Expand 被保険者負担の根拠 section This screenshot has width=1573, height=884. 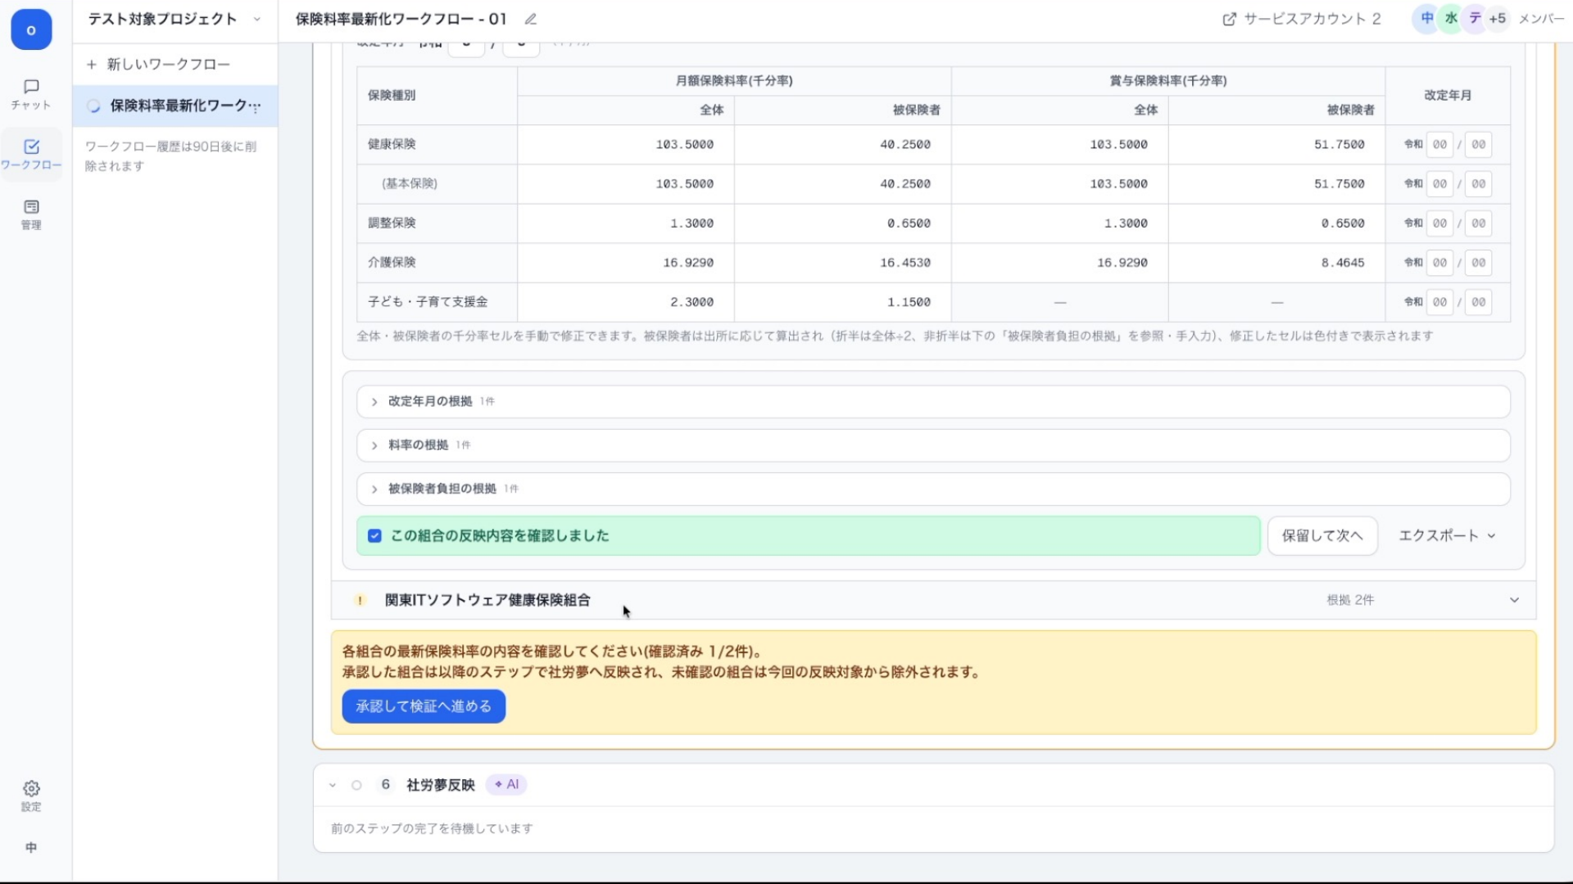(x=933, y=489)
